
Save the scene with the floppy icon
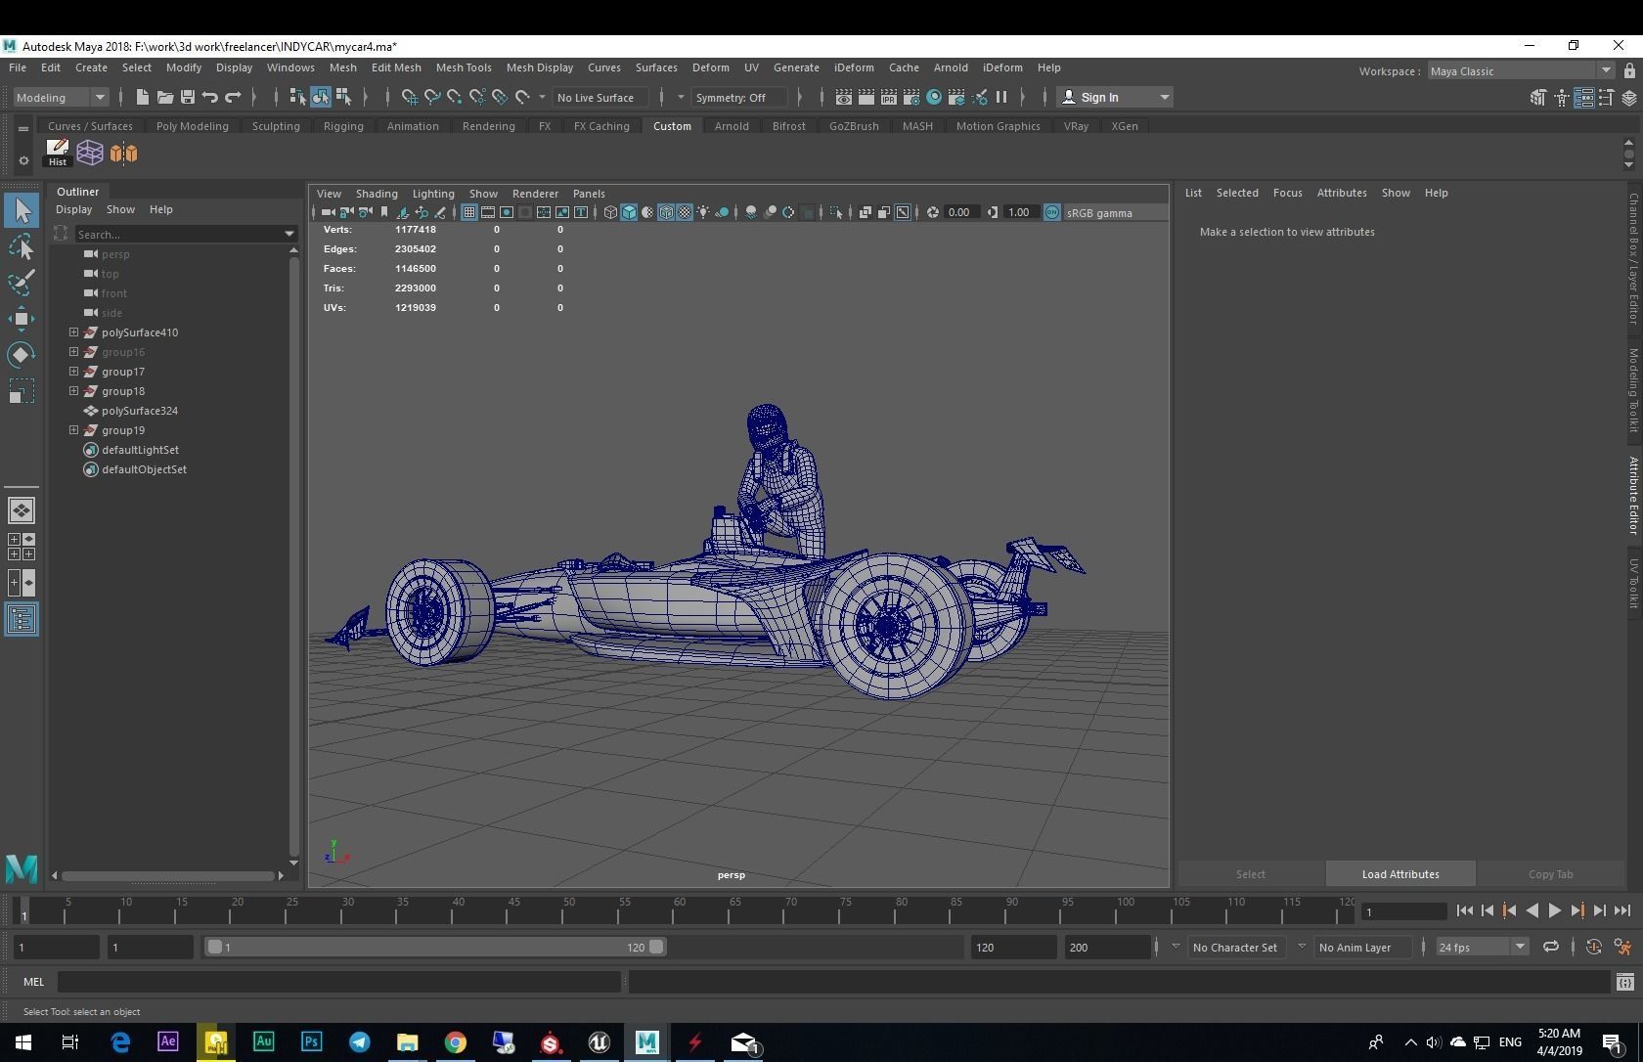(187, 97)
